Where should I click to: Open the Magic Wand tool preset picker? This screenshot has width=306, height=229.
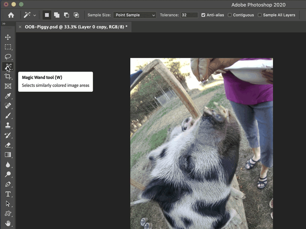point(30,15)
